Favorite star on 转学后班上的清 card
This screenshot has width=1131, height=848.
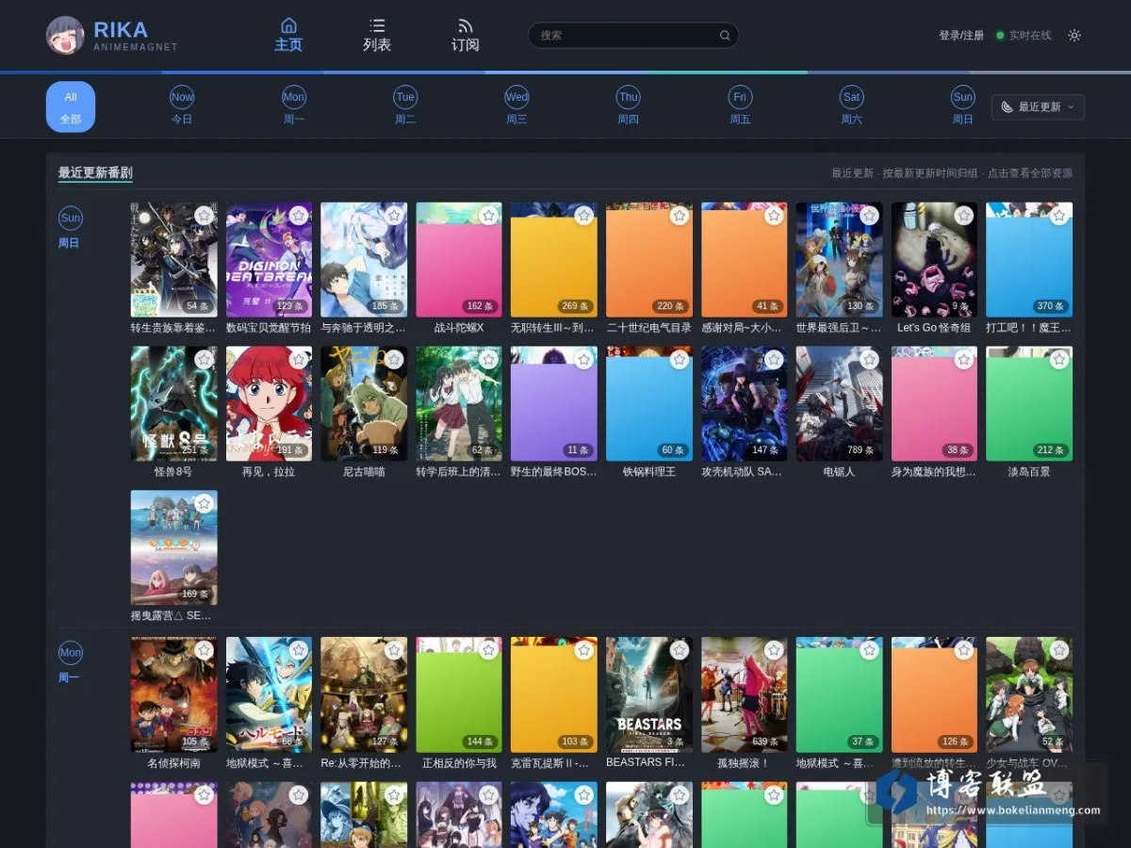[488, 360]
